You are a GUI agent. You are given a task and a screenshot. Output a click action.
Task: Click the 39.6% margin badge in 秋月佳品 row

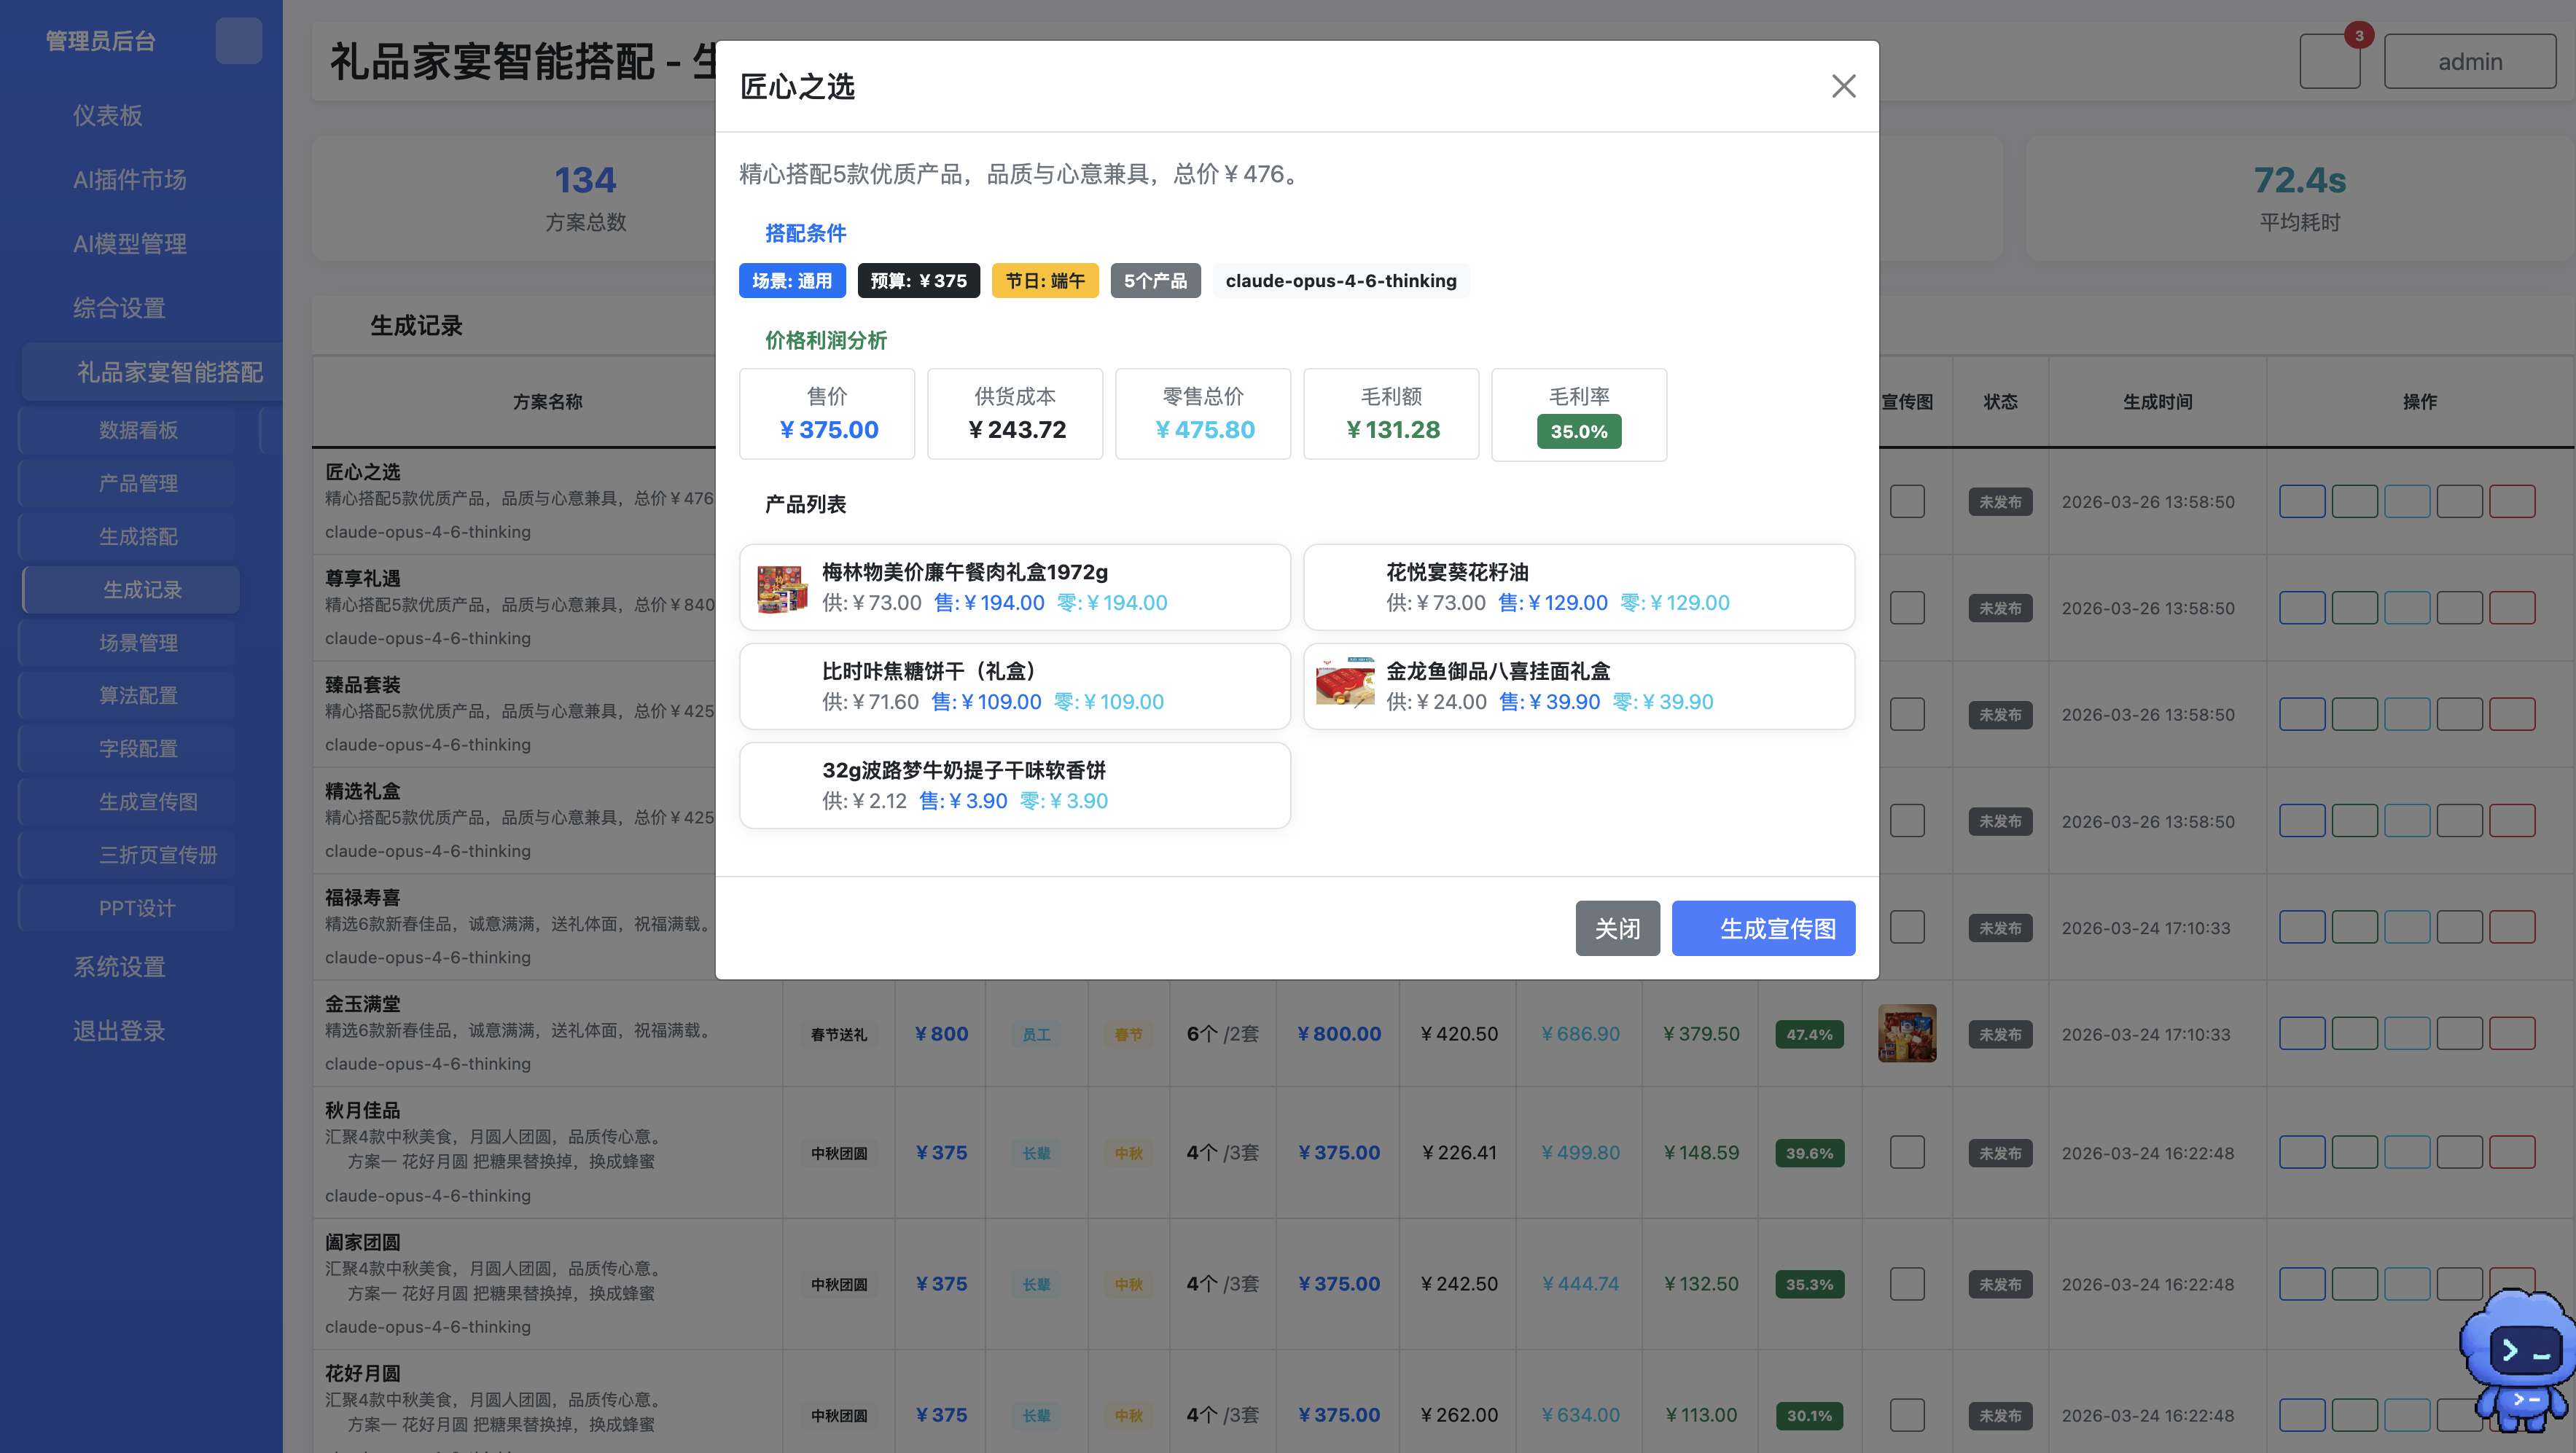point(1809,1153)
